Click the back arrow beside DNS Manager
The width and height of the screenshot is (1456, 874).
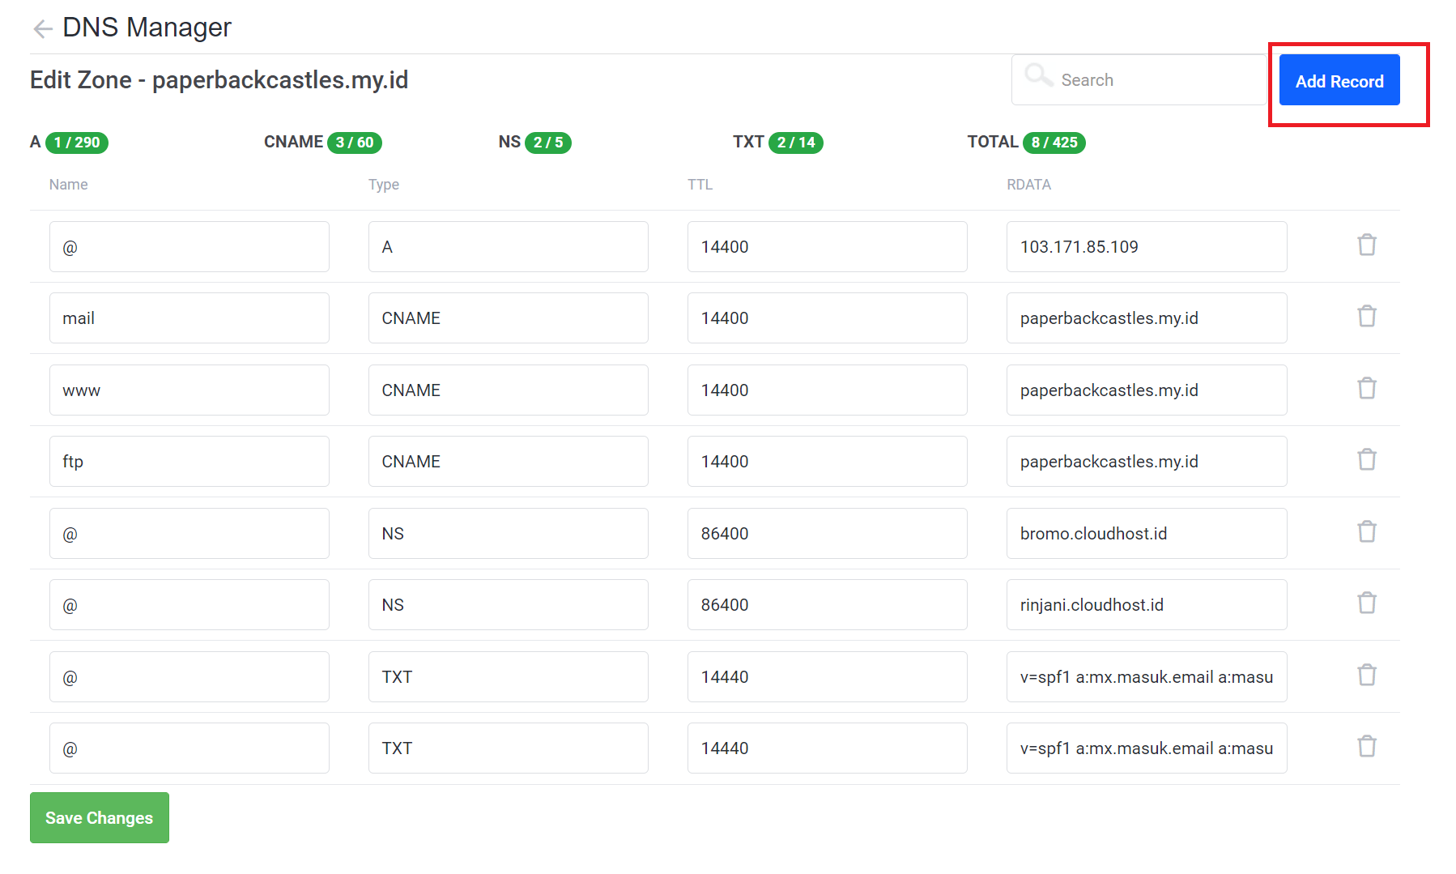(41, 28)
